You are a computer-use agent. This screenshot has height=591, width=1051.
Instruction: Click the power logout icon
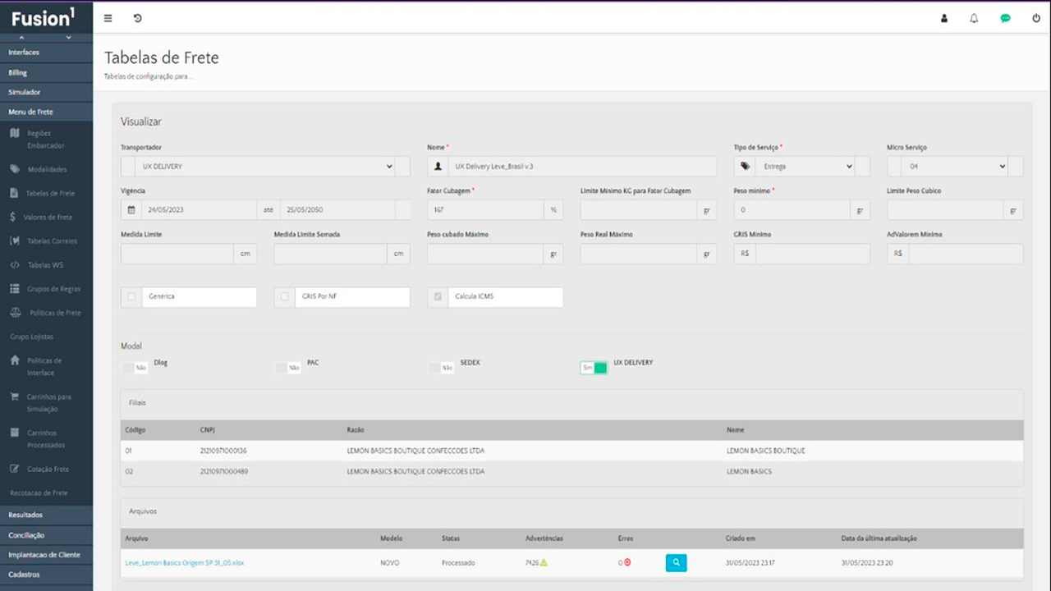tap(1036, 18)
